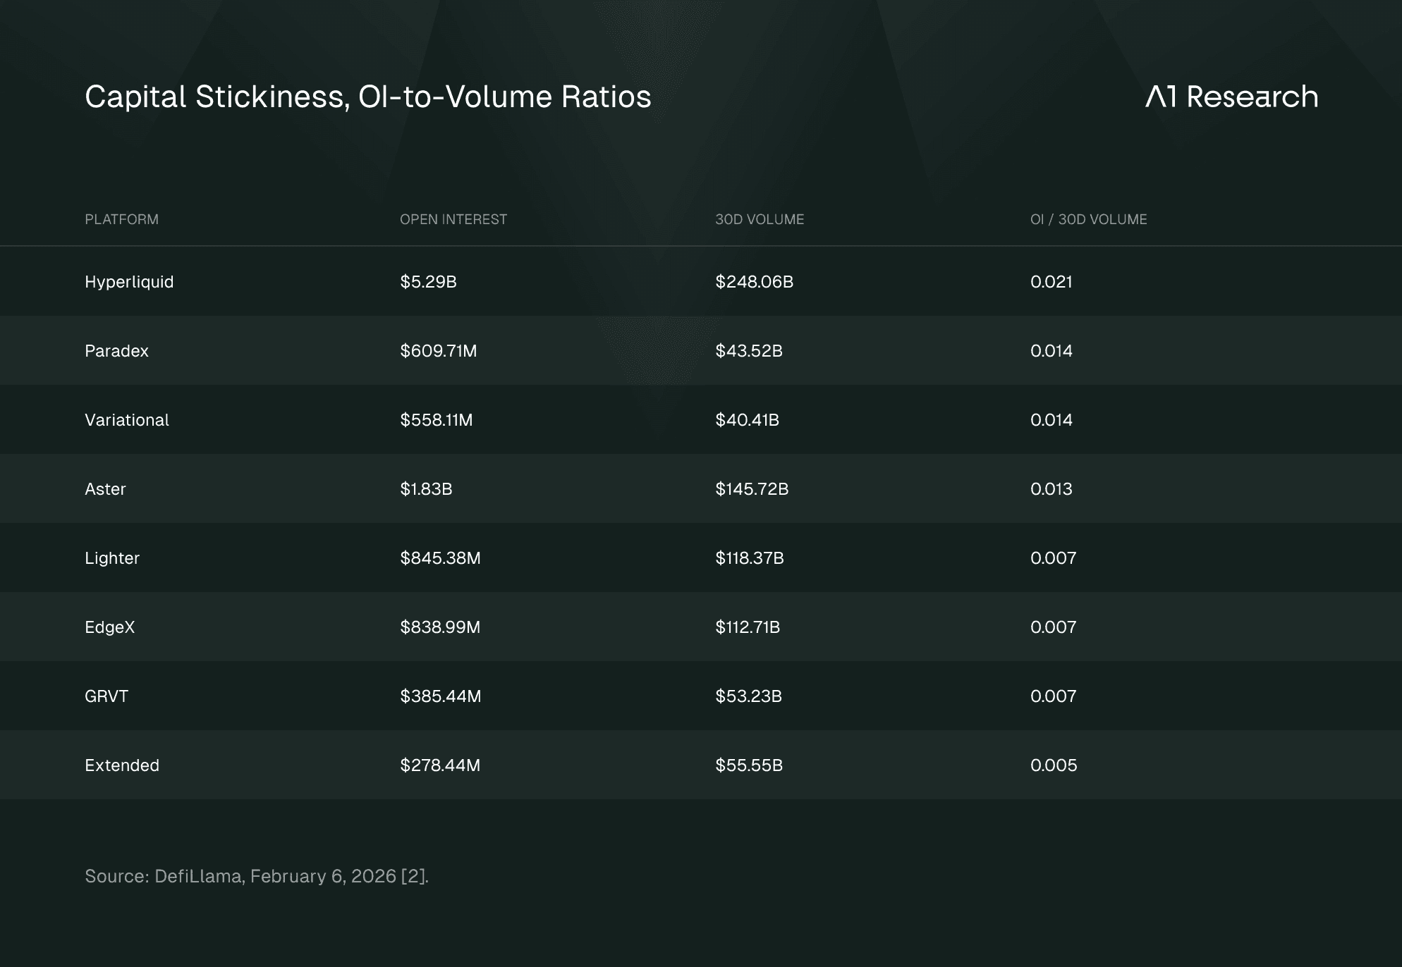Click the OI / 30D VOLUME header

[x=1088, y=219]
